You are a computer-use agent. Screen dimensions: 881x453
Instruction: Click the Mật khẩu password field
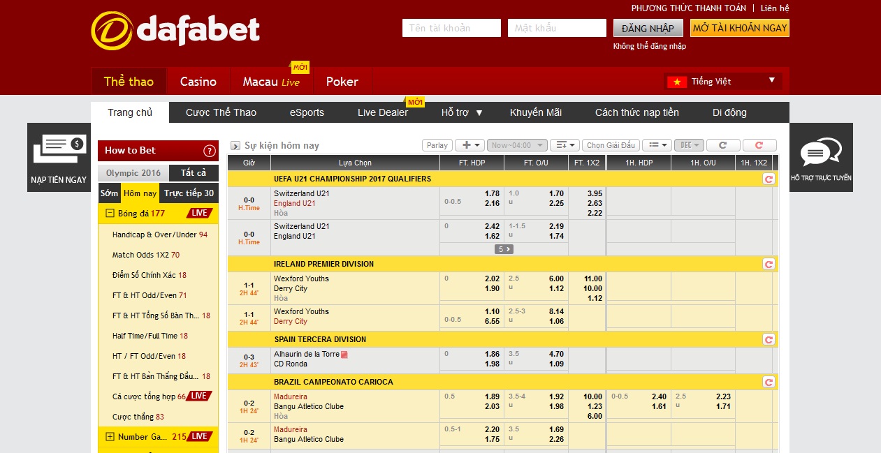[557, 28]
